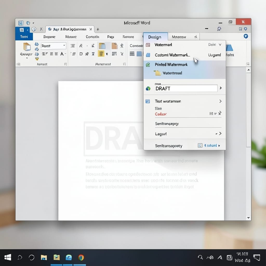Image resolution: width=266 pixels, height=266 pixels.
Task: Click the refresh icon in quick access bar
Action: [28, 23]
